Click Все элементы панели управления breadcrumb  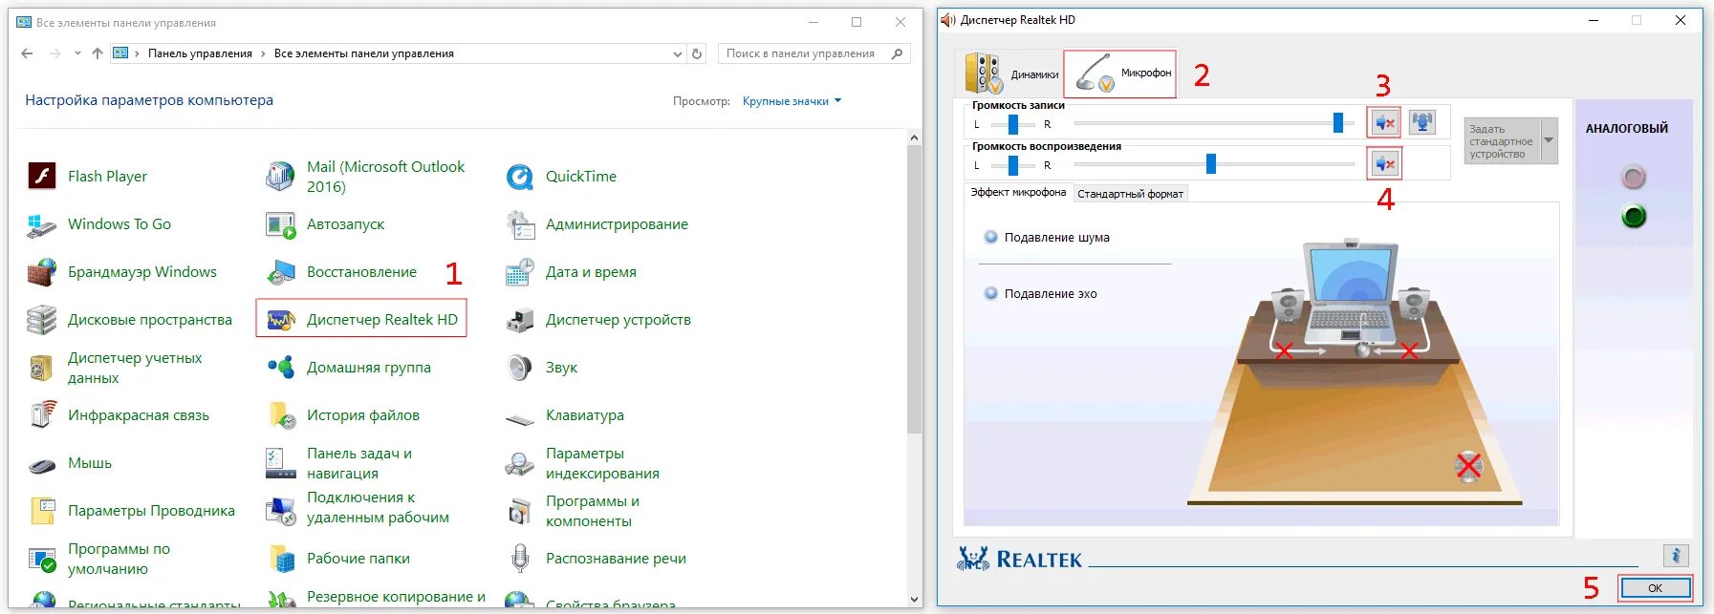tap(364, 54)
